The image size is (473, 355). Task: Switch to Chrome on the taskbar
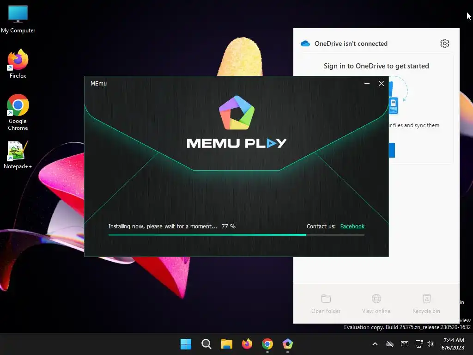pos(267,344)
